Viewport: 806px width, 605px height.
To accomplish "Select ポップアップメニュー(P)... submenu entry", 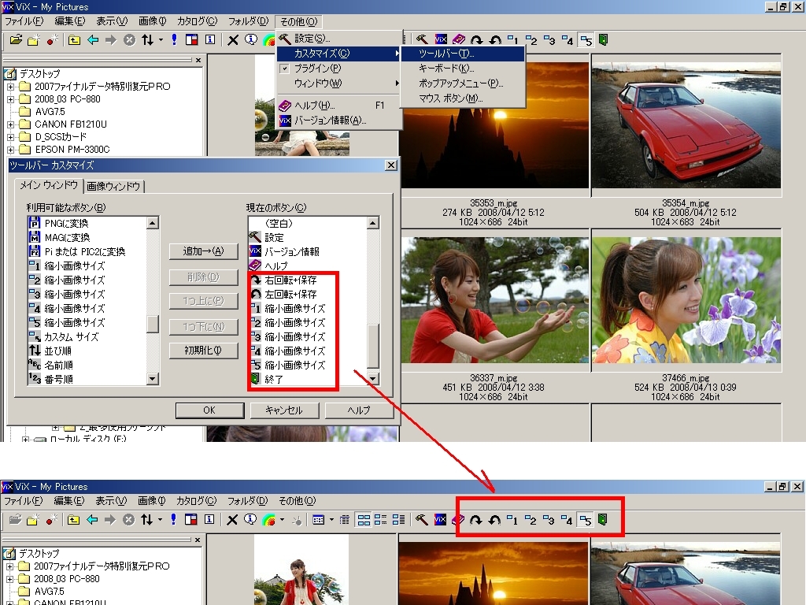I will 463,84.
